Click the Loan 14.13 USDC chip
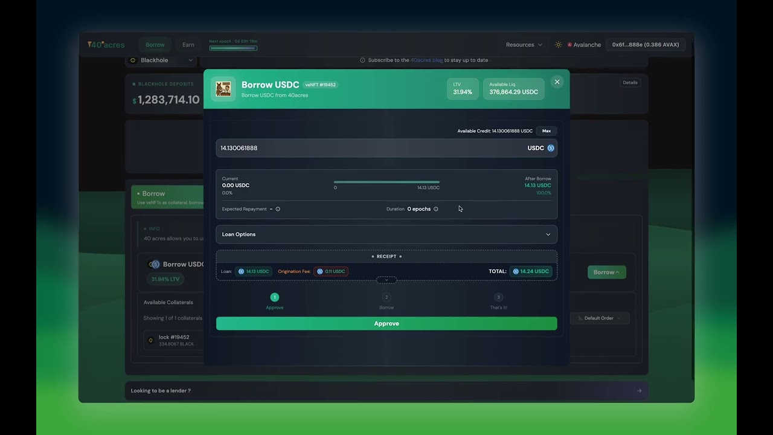Viewport: 773px width, 435px height. 254,271
